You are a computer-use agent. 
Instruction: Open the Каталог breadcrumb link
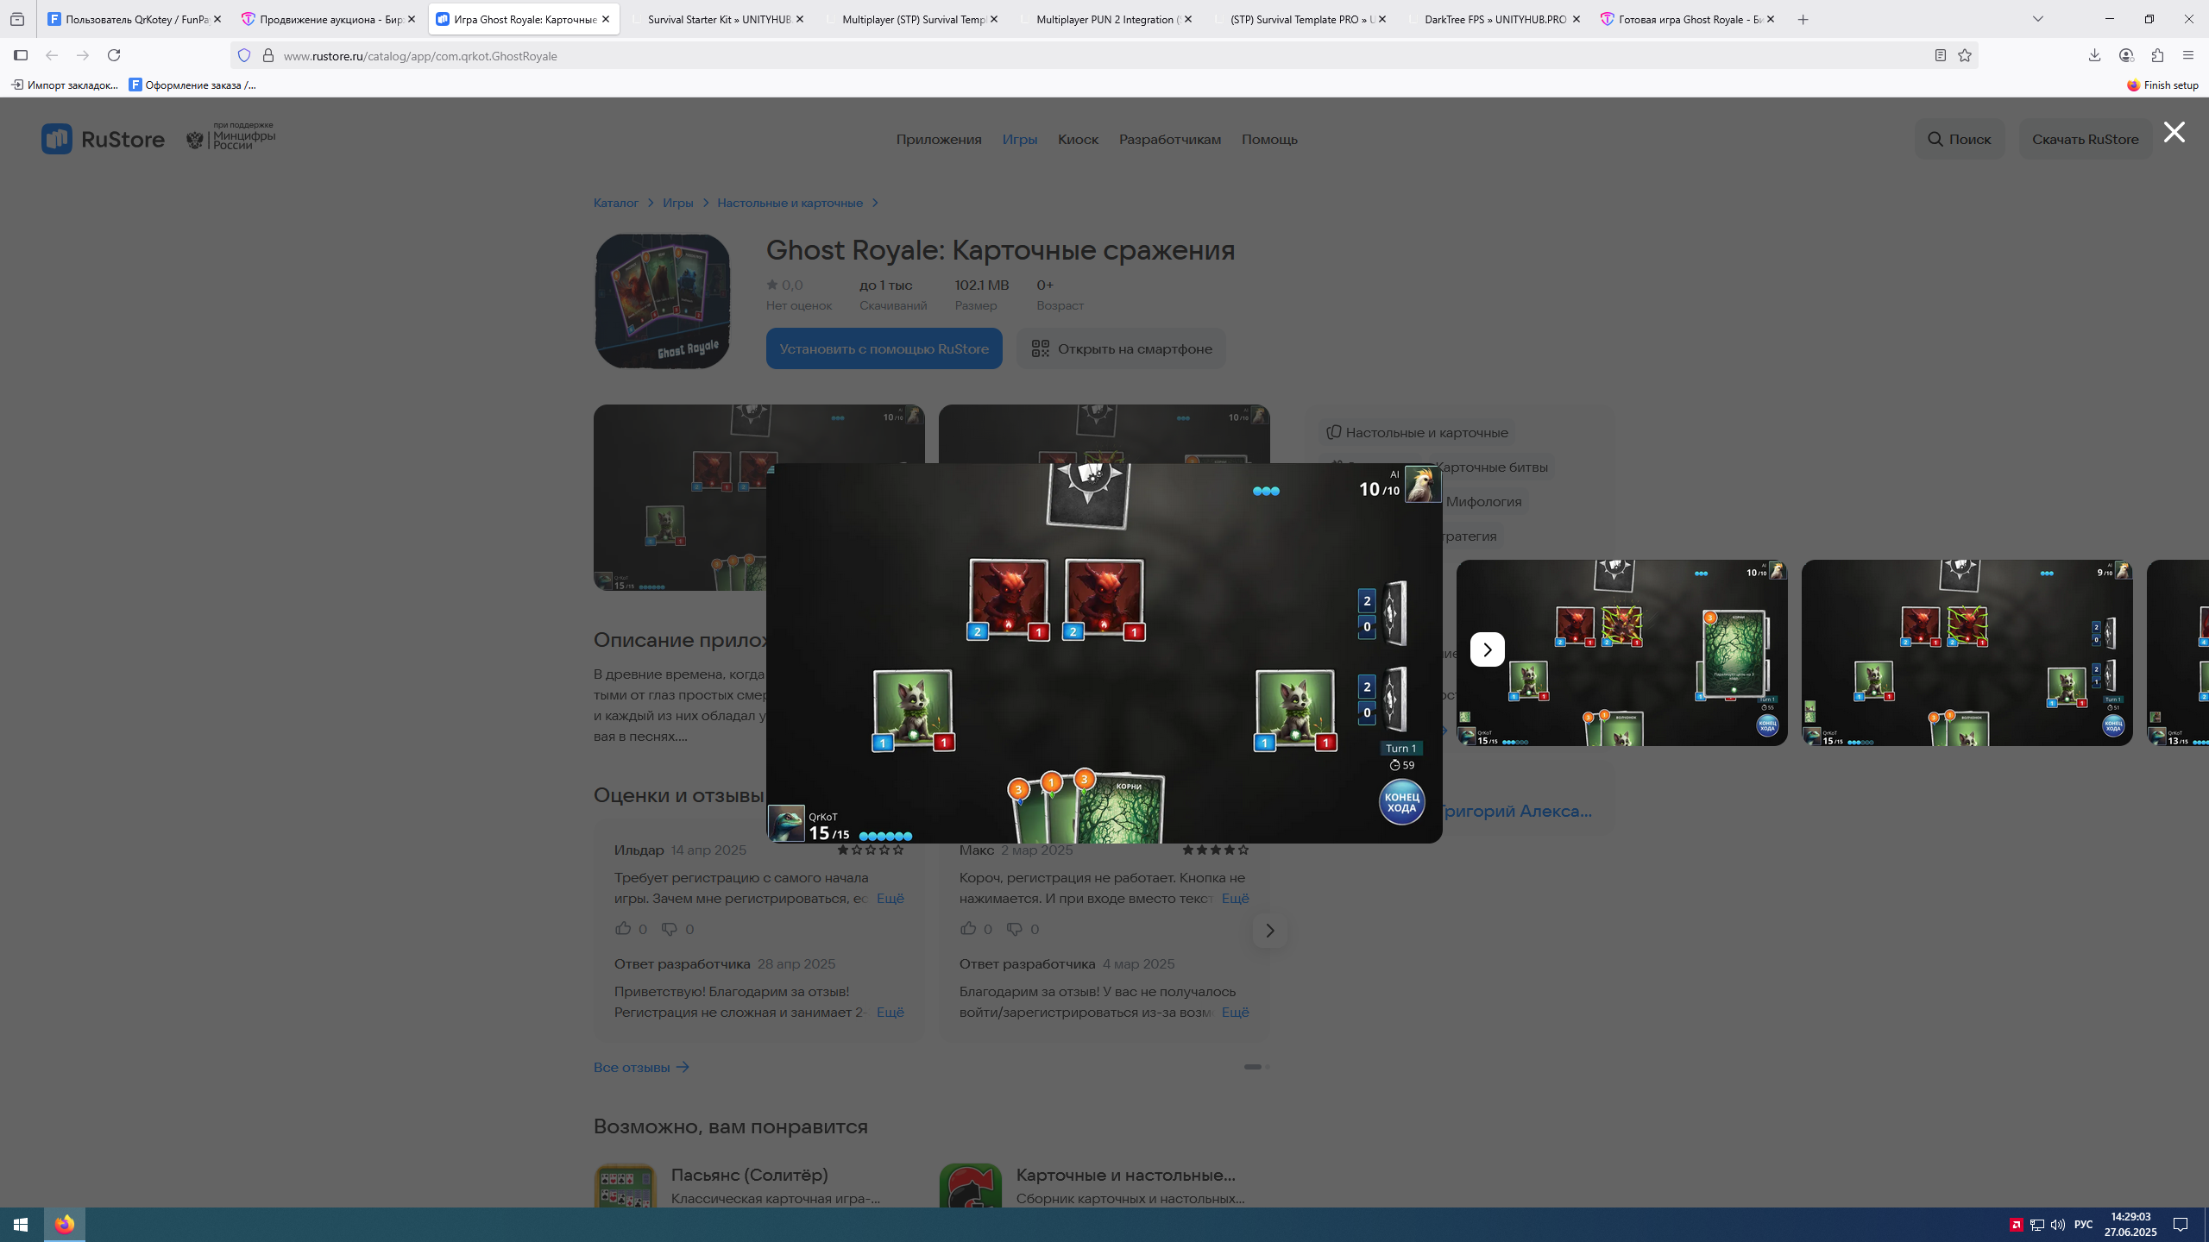tap(615, 203)
